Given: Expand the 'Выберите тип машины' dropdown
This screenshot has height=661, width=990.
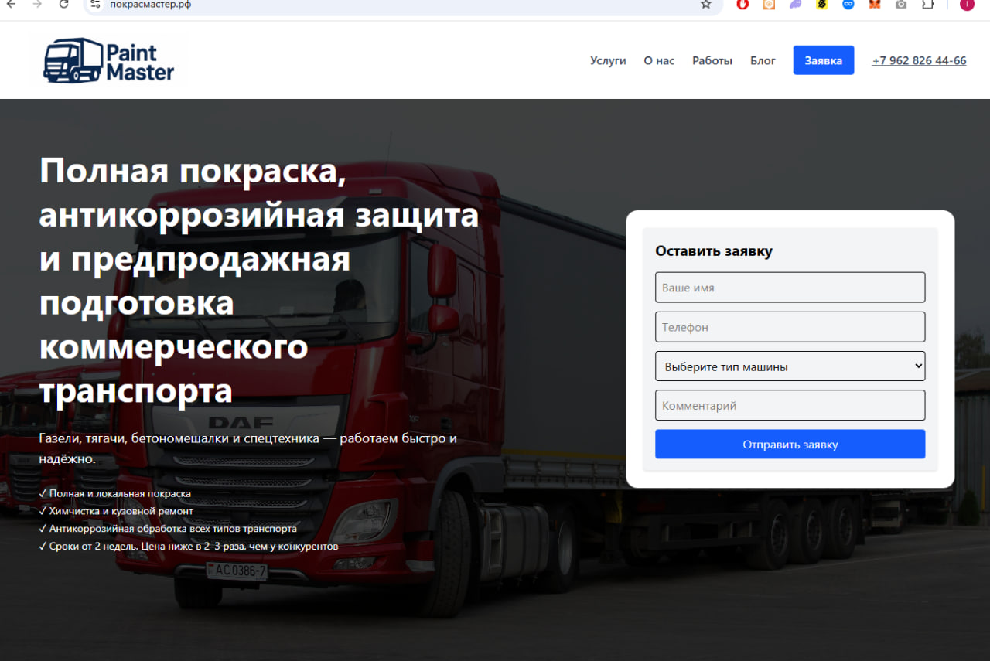Looking at the screenshot, I should tap(790, 366).
